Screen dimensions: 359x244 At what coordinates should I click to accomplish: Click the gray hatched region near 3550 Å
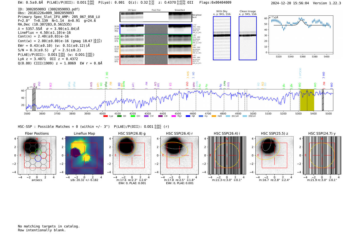tap(34, 100)
